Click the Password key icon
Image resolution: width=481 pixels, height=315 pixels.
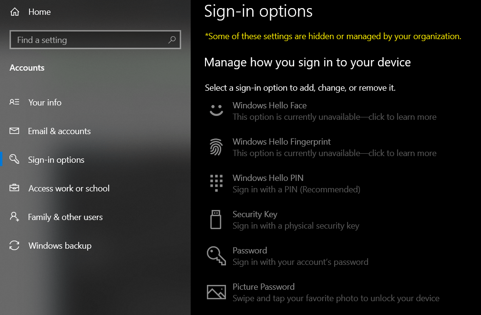216,255
